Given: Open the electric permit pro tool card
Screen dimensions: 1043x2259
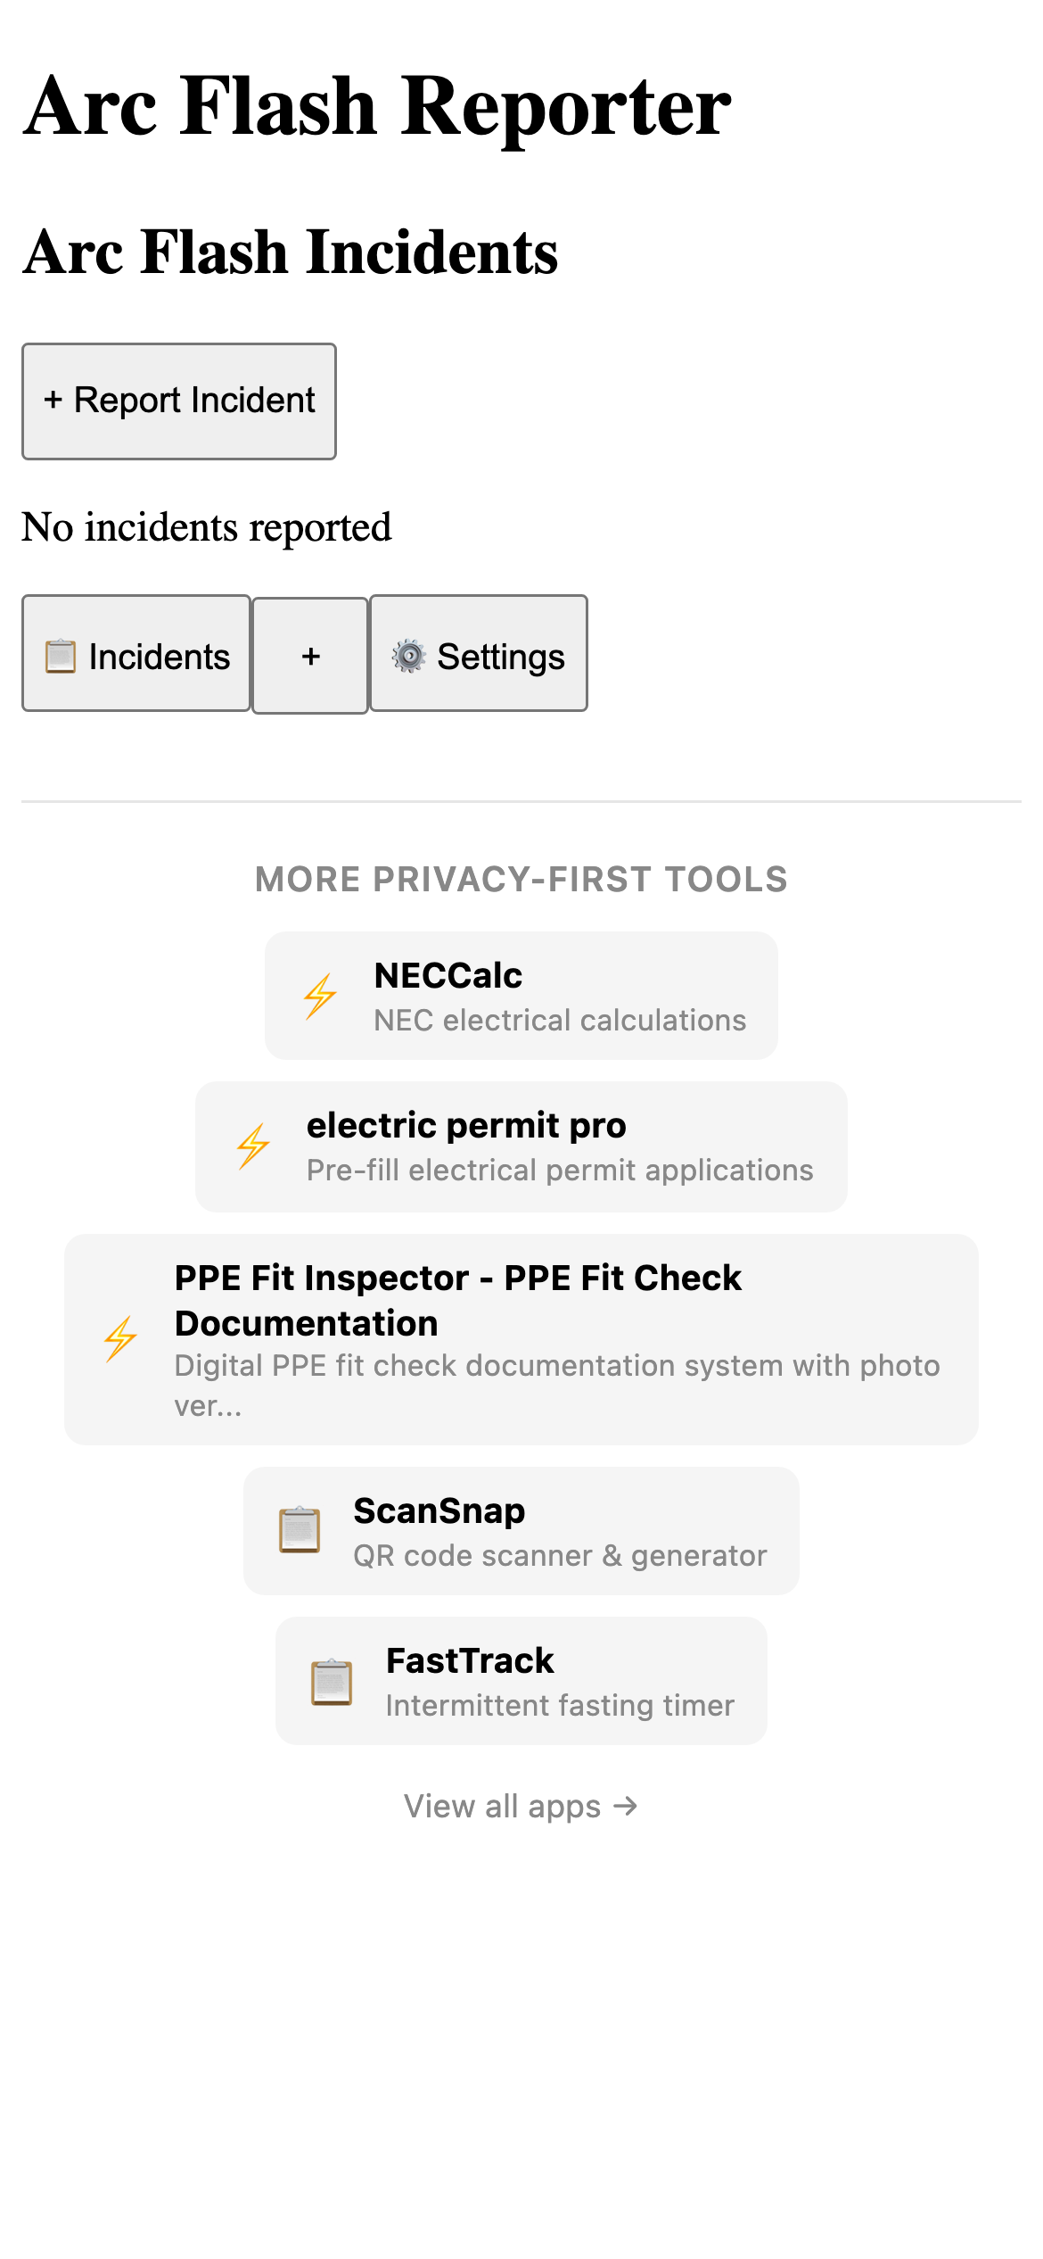Looking at the screenshot, I should [x=521, y=1146].
